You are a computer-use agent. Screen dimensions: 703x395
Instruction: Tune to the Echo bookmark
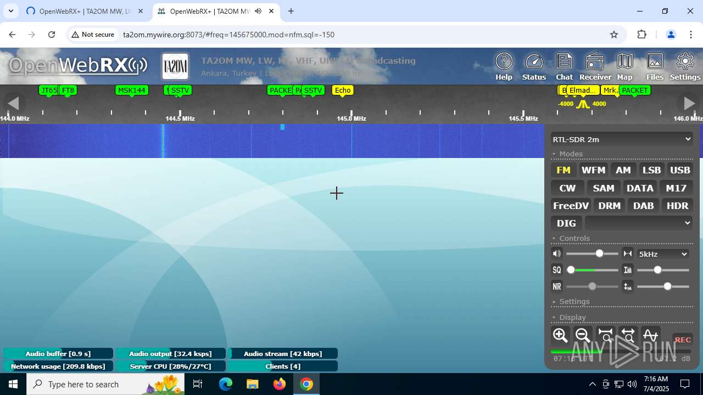click(x=343, y=90)
